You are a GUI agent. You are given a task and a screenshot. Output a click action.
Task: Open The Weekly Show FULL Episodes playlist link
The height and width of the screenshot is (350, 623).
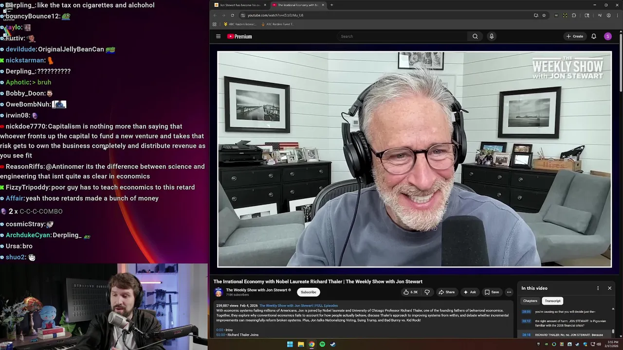[x=298, y=306]
